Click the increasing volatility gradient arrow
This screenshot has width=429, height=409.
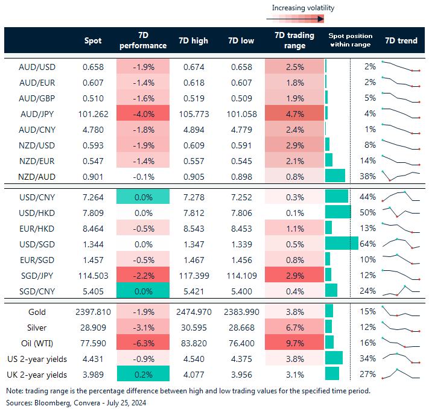point(295,19)
